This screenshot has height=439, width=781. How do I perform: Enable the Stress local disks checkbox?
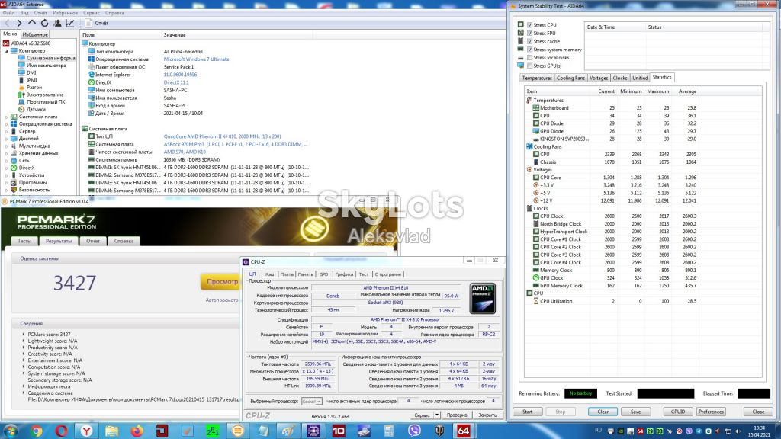(x=530, y=58)
